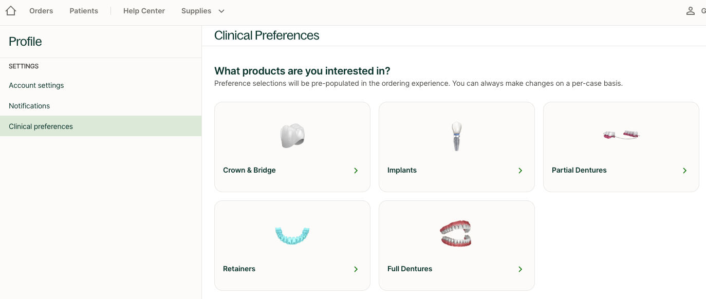This screenshot has height=299, width=706.
Task: Click the home icon in top navigation
Action: click(10, 11)
